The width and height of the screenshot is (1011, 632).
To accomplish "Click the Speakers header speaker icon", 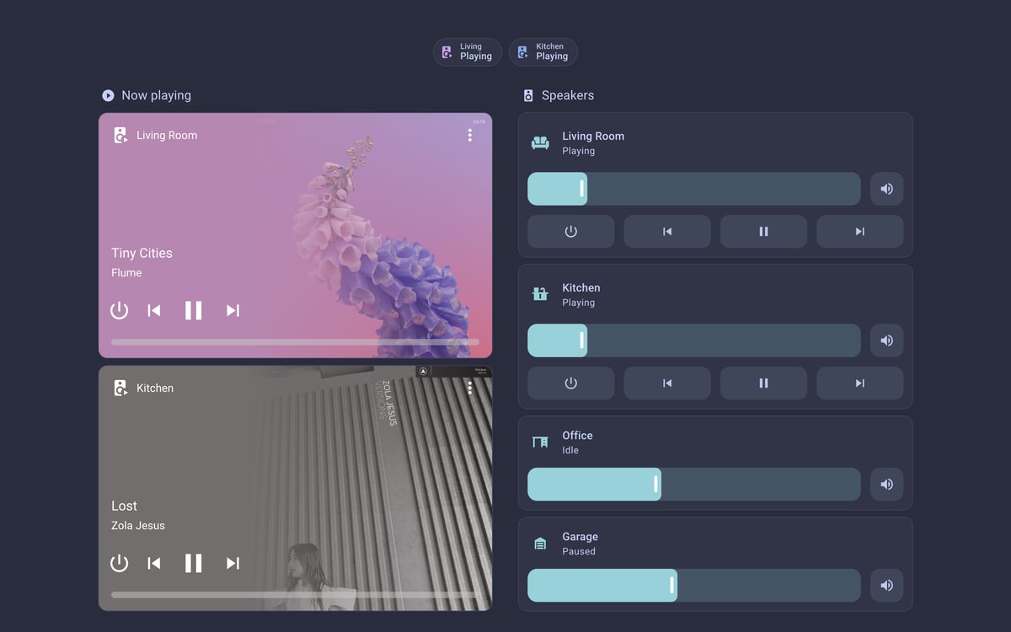I will pyautogui.click(x=528, y=95).
